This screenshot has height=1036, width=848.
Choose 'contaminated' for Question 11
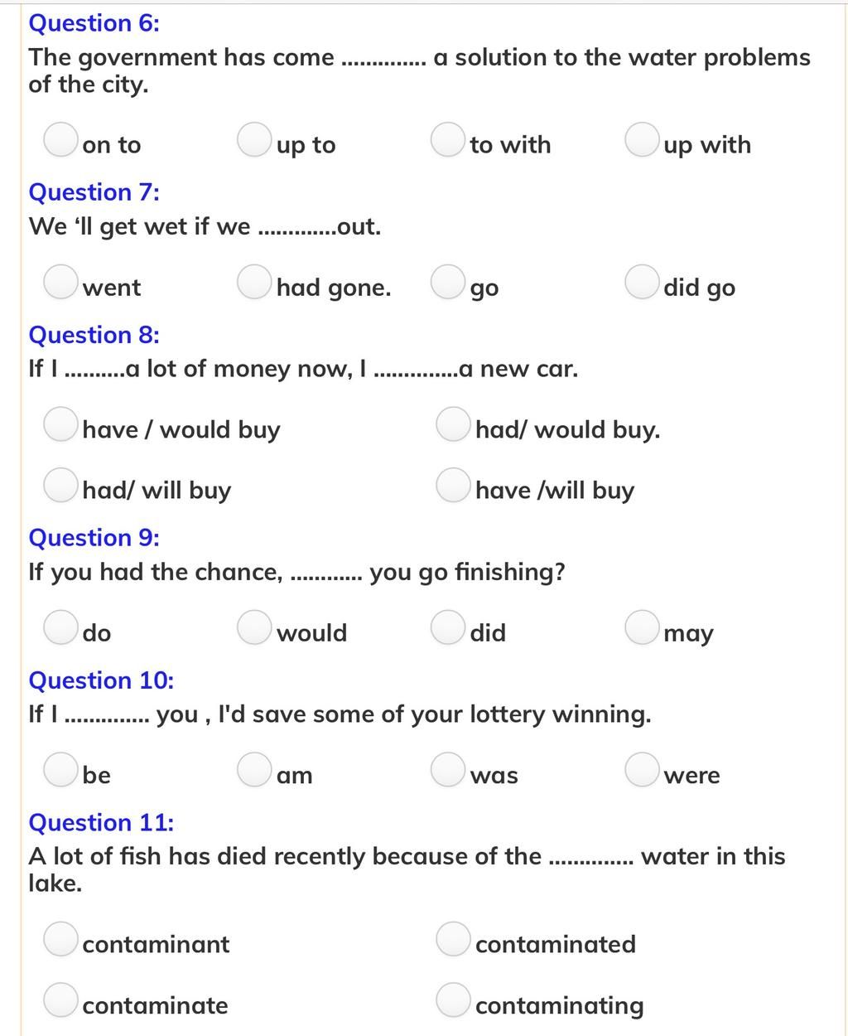(x=453, y=939)
